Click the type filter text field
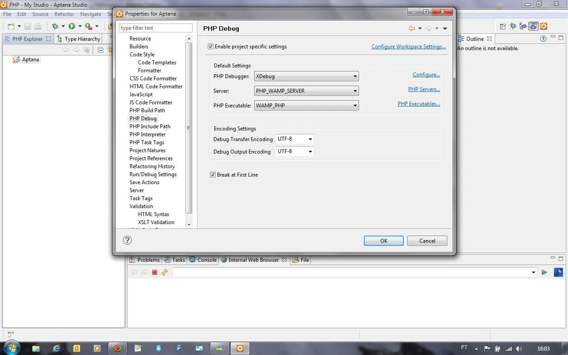The height and width of the screenshot is (355, 568). (156, 28)
